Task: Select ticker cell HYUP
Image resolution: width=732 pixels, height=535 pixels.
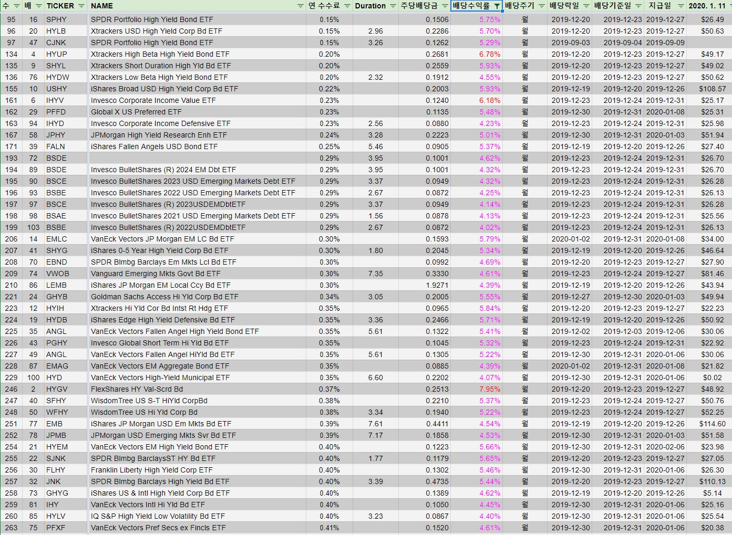Action: point(65,54)
